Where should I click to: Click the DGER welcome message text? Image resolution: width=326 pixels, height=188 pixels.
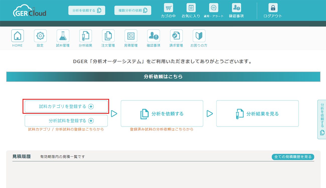click(162, 61)
